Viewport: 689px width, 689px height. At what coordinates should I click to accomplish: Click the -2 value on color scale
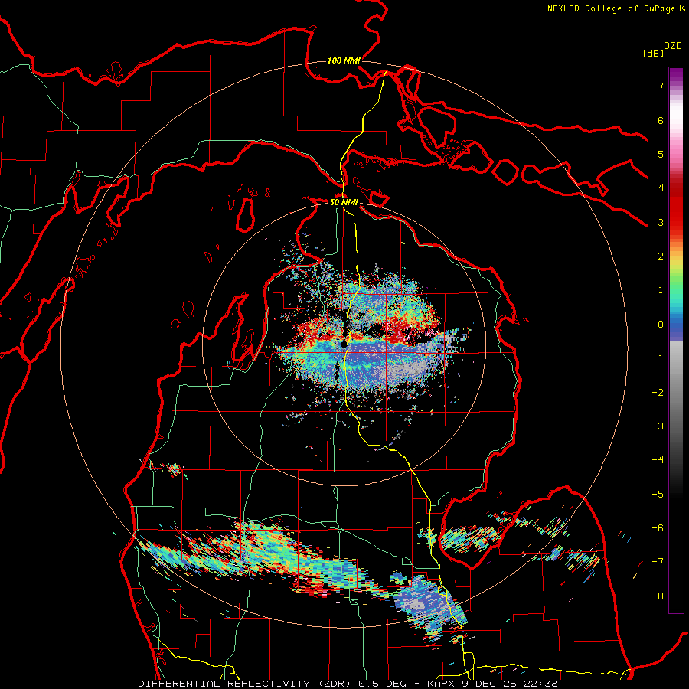pos(658,393)
